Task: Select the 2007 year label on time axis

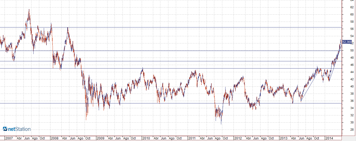Action: tap(9, 138)
